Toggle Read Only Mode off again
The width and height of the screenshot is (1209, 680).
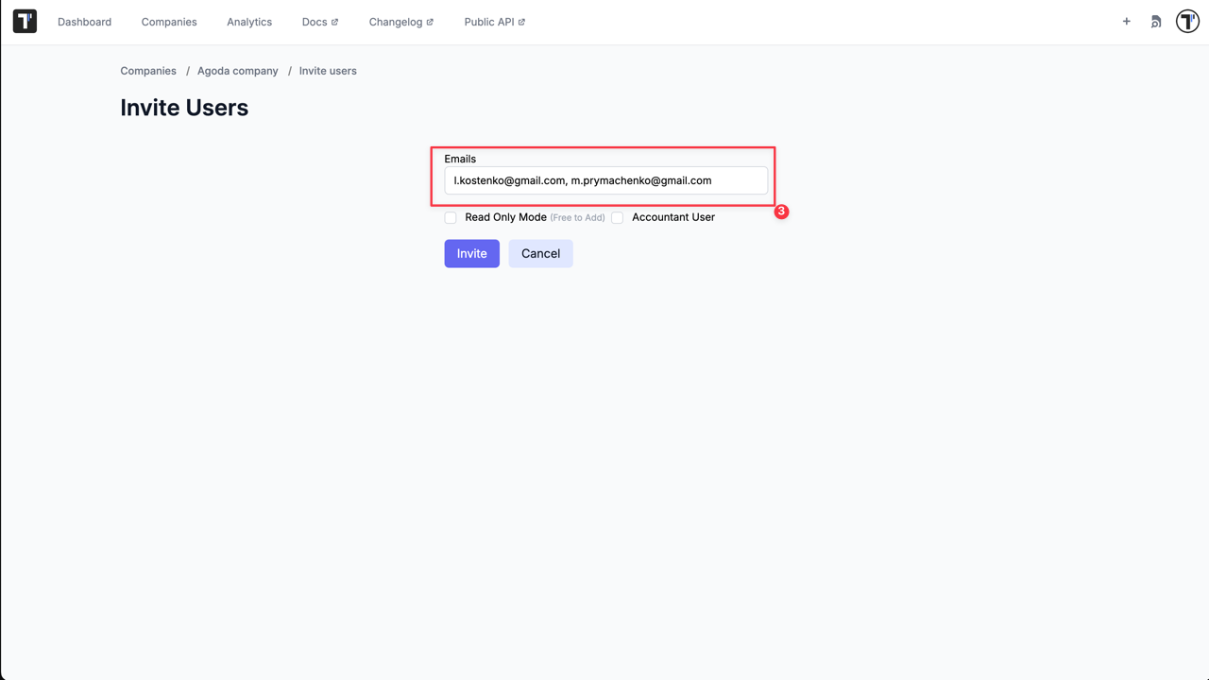pos(451,217)
